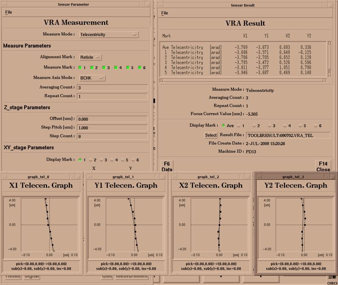Click Select button for Result File

pos(211,135)
